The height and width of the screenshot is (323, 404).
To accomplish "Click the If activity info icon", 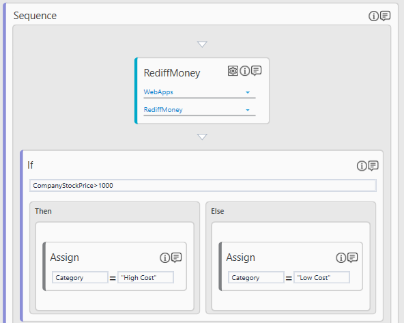I will point(362,166).
